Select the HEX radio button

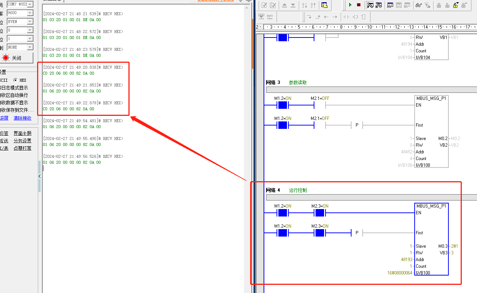click(16, 80)
